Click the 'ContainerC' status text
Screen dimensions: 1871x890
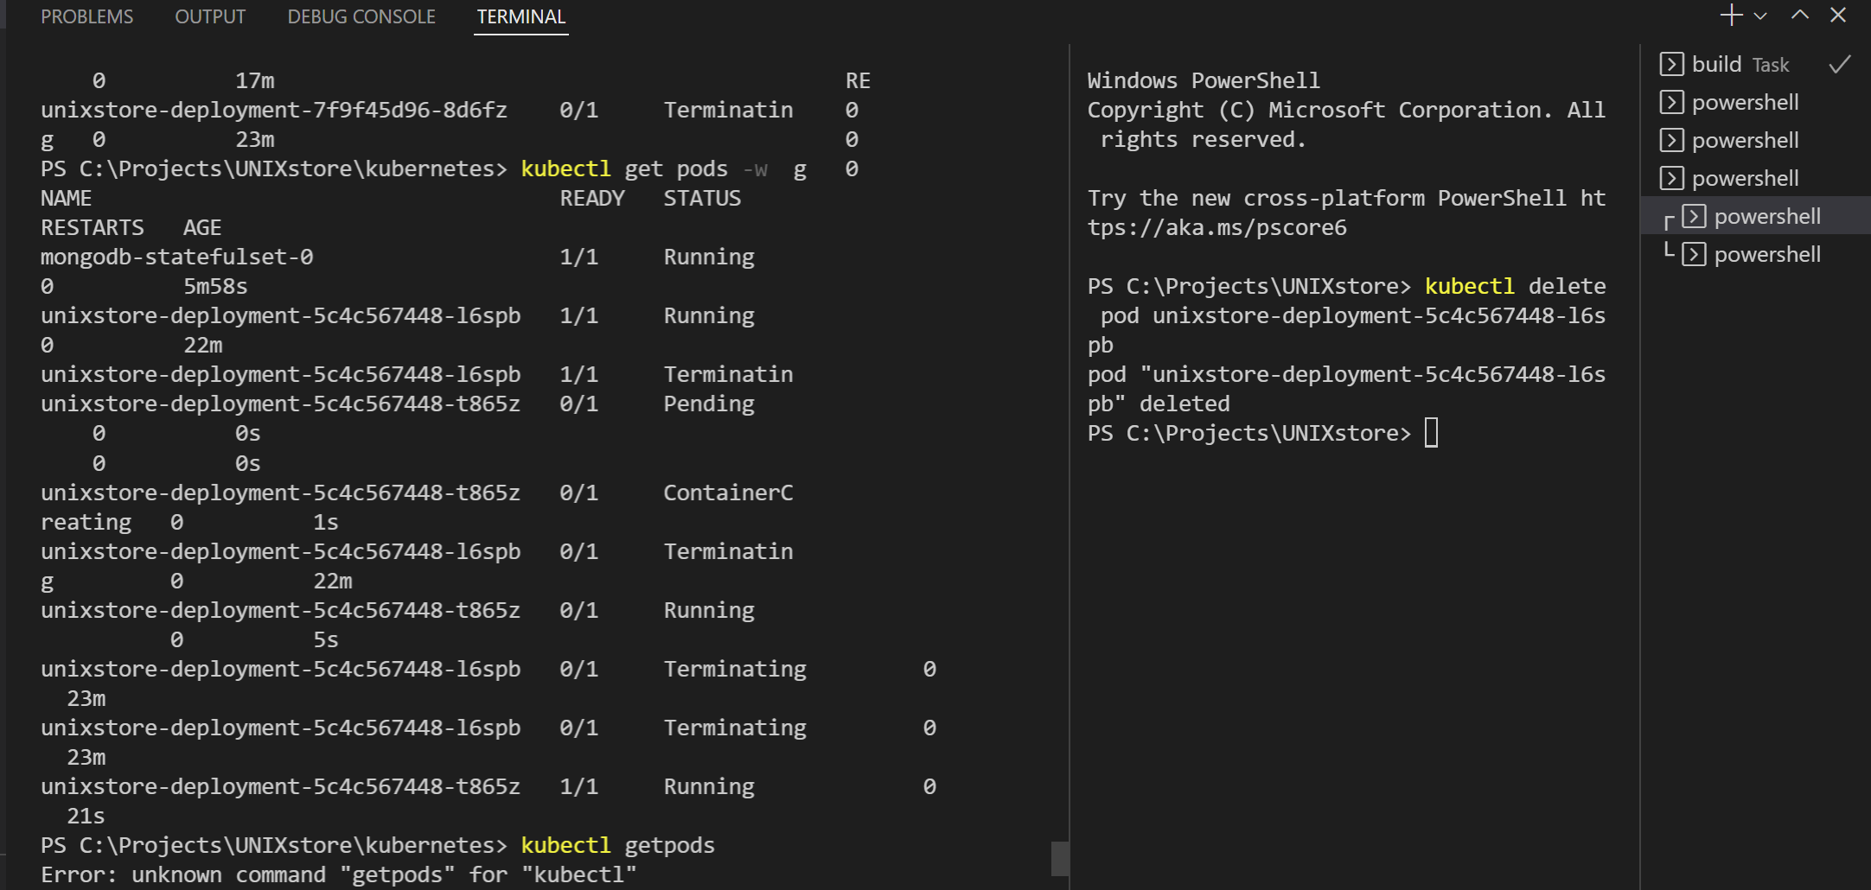[728, 493]
